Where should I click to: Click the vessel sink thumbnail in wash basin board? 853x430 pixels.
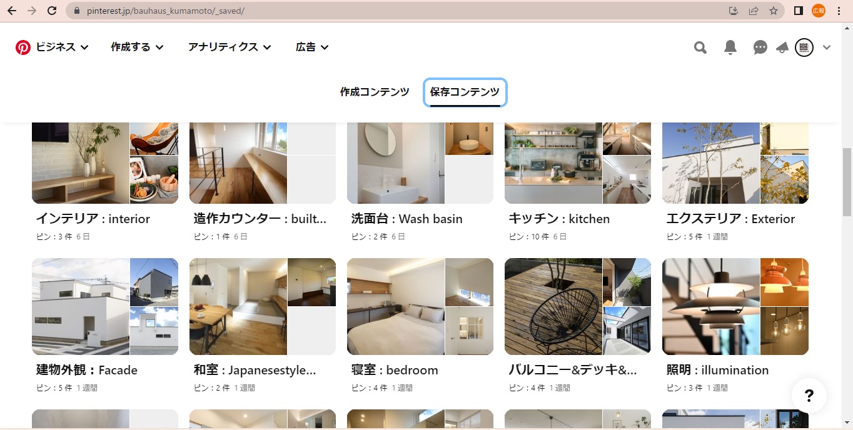(469, 139)
